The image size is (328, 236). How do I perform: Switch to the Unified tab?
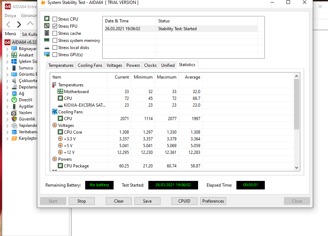click(168, 65)
